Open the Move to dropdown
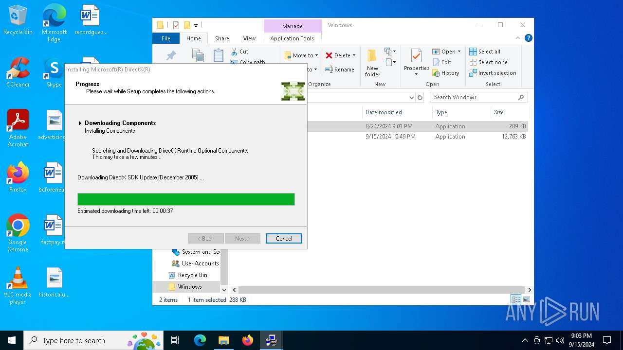This screenshot has width=623, height=350. tap(301, 55)
